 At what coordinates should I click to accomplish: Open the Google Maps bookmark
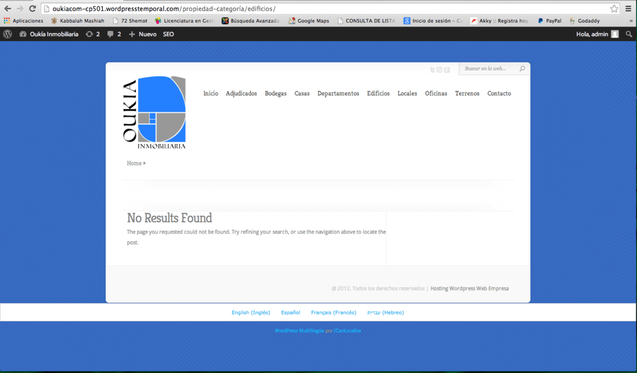coord(309,21)
